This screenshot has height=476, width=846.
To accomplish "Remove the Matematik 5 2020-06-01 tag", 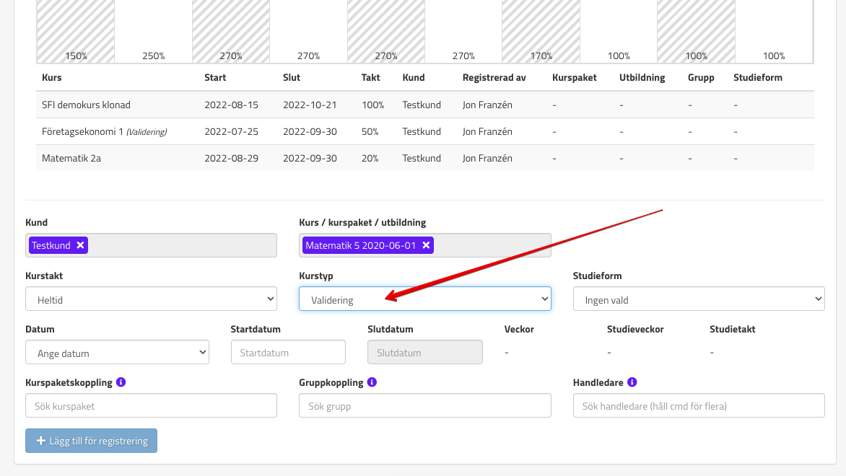I will (x=426, y=245).
